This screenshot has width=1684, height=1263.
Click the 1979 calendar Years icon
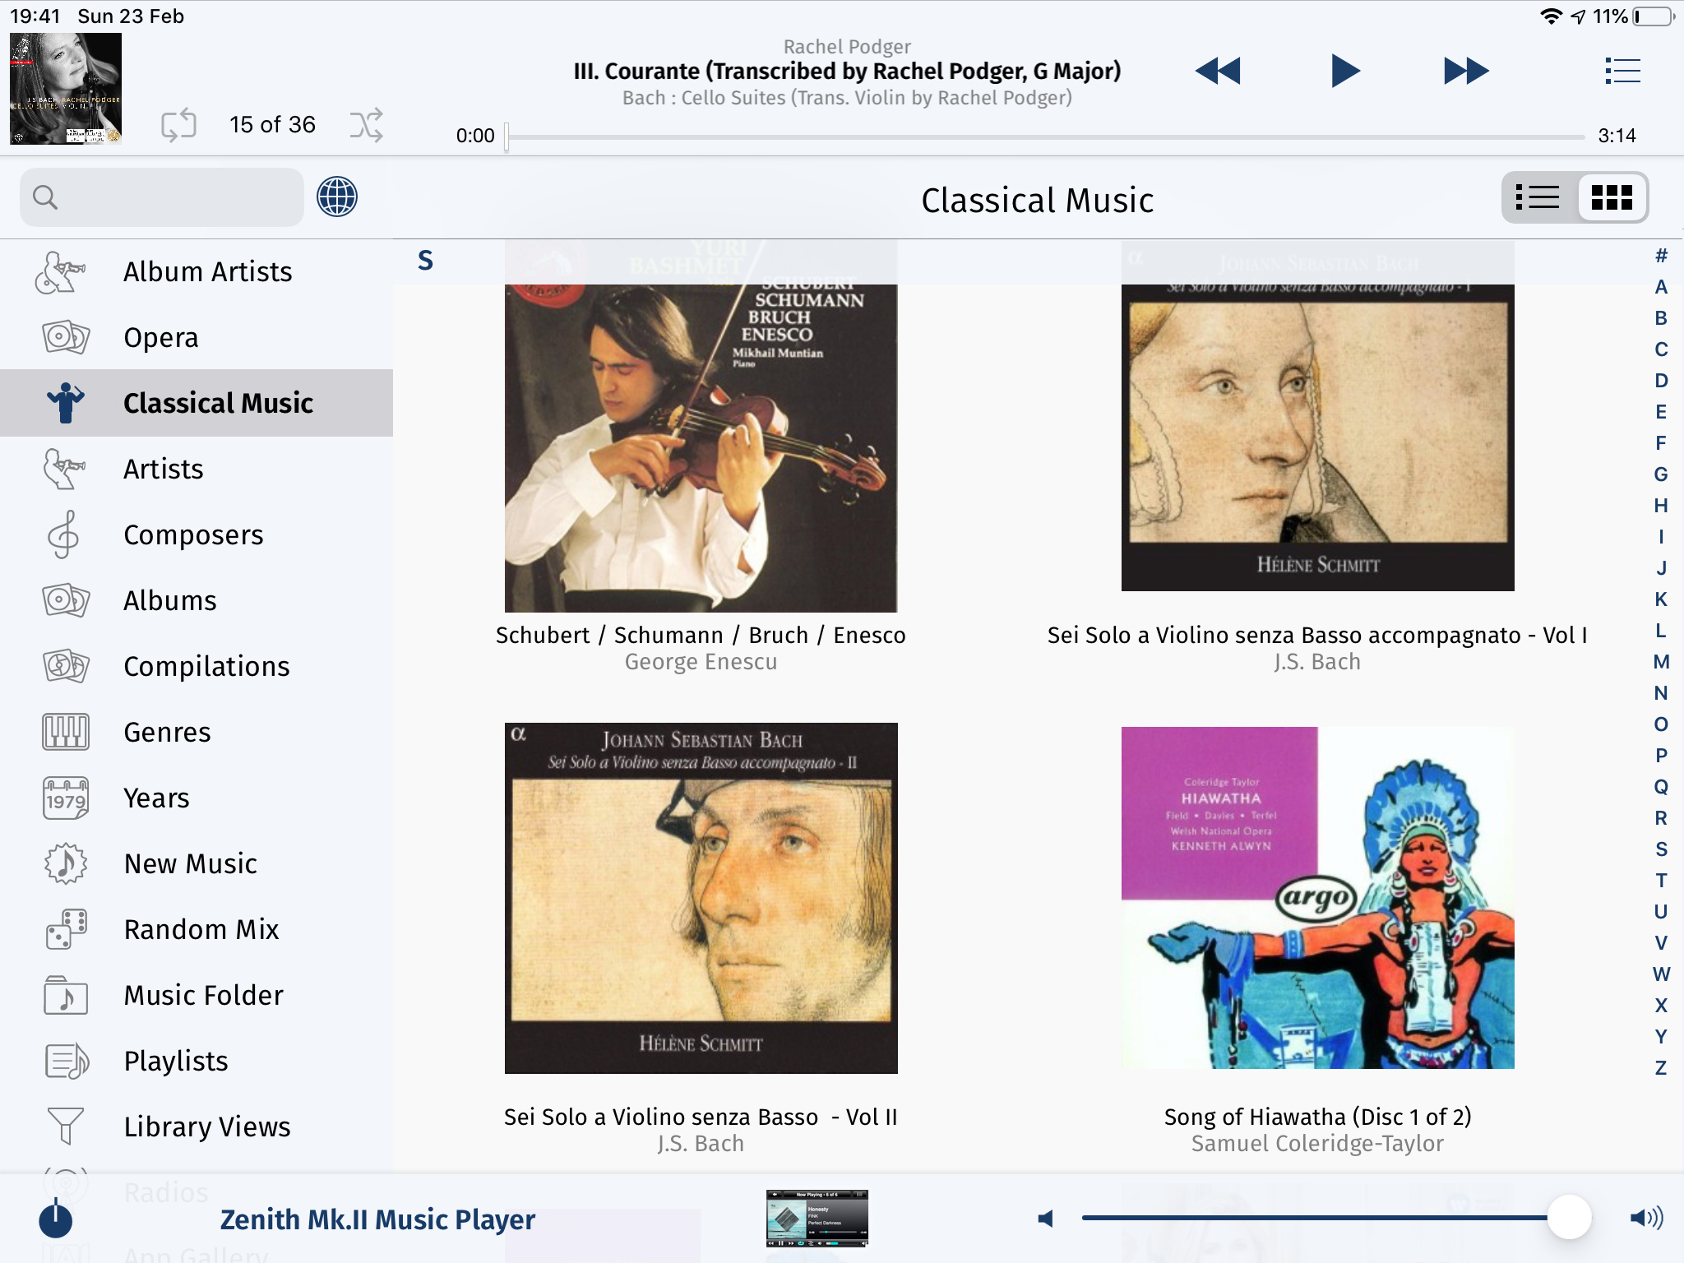66,798
